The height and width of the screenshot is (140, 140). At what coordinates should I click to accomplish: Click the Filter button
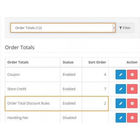click(x=125, y=28)
